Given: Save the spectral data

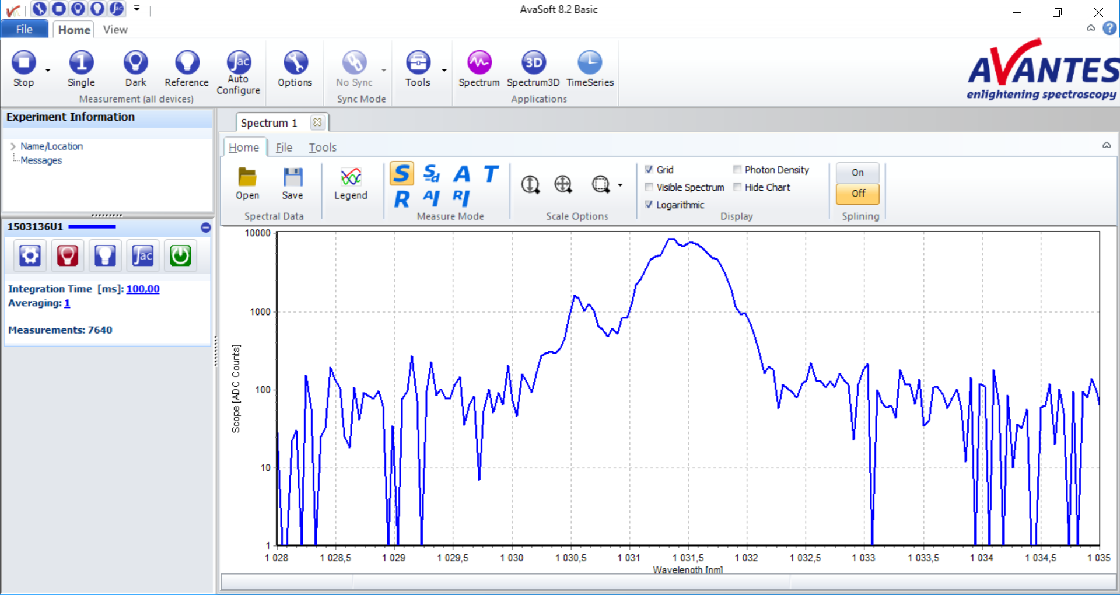Looking at the screenshot, I should pos(292,177).
